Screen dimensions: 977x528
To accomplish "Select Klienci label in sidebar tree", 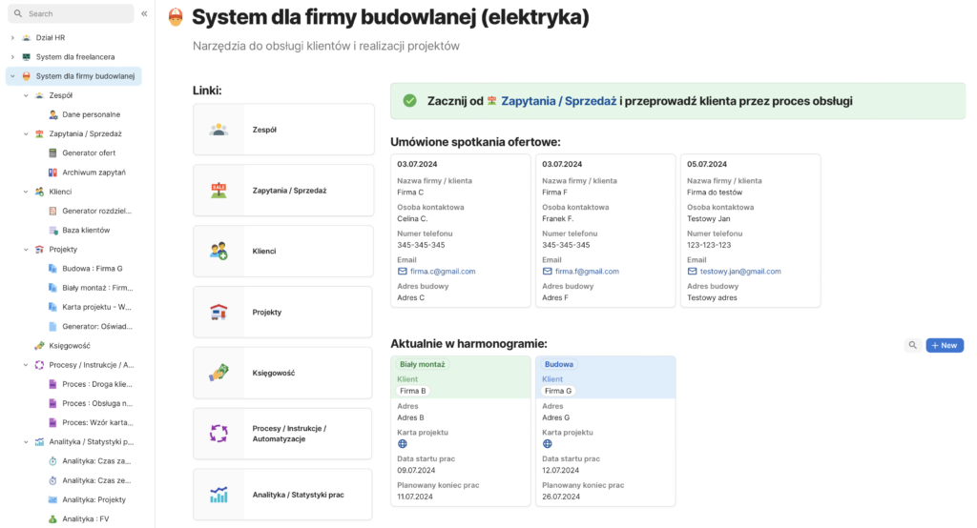I will tap(60, 192).
